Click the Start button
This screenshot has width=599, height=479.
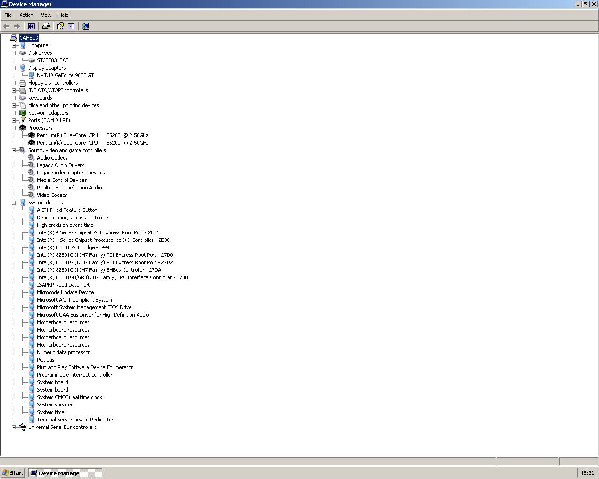[x=13, y=473]
